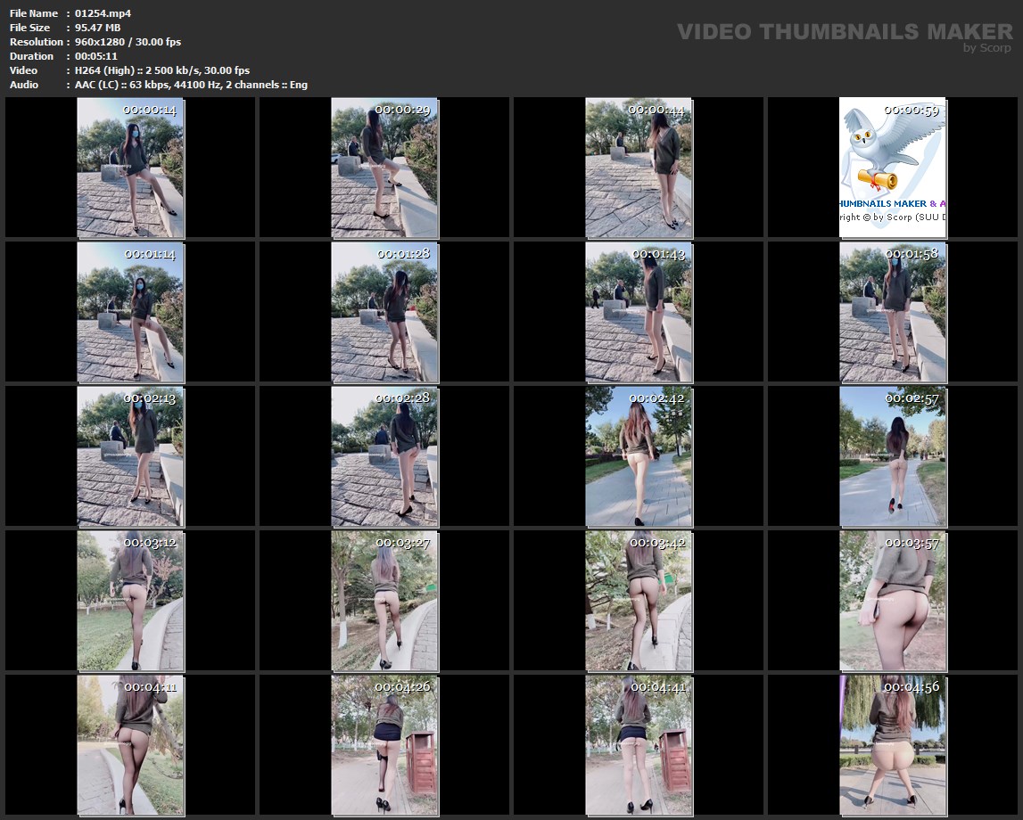
Task: Click the Resolution 960x1280 info line
Action: [128, 42]
